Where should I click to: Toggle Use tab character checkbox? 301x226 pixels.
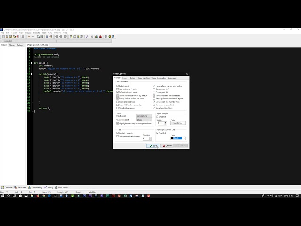117,133
